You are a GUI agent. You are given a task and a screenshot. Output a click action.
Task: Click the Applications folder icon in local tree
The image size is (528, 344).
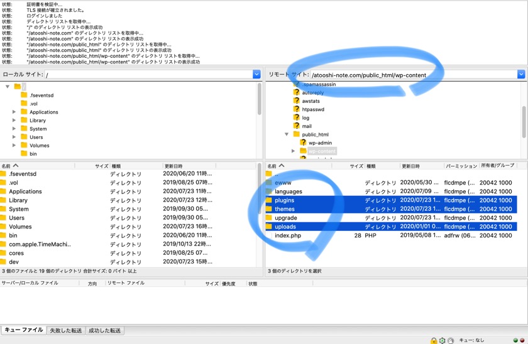click(24, 112)
